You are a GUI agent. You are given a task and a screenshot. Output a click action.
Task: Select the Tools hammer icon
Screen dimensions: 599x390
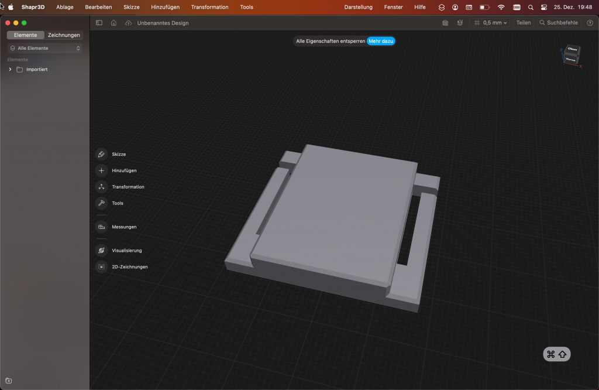[102, 203]
